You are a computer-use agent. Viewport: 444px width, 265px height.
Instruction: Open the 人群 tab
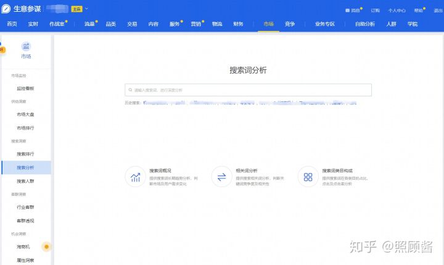(392, 24)
